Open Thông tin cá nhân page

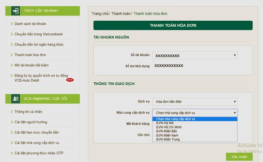(28, 112)
